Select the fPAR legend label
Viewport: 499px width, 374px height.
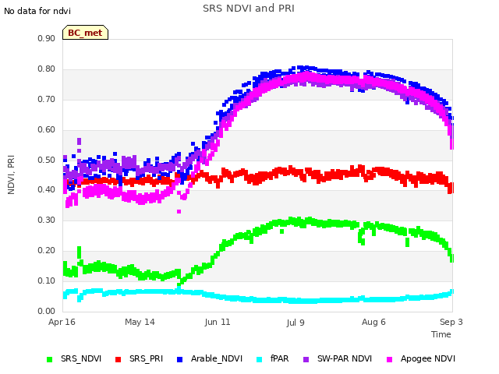[x=279, y=358]
